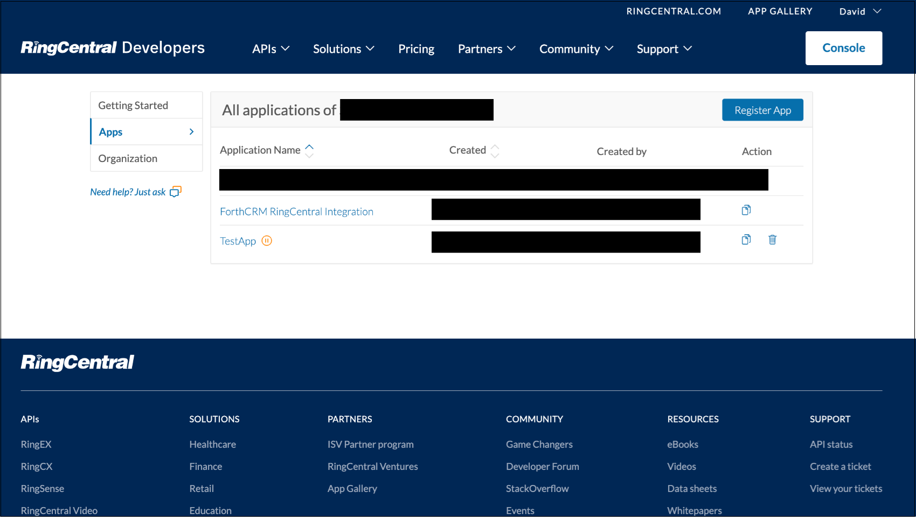Click the All applications of heading
Viewport: 916px width, 520px height.
point(279,110)
